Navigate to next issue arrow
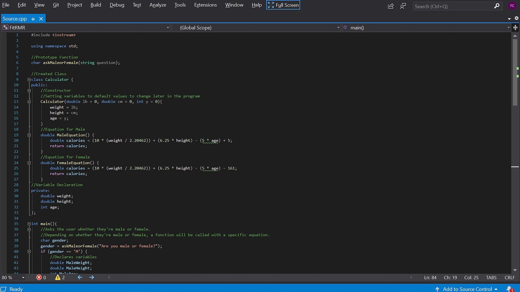 [x=92, y=278]
